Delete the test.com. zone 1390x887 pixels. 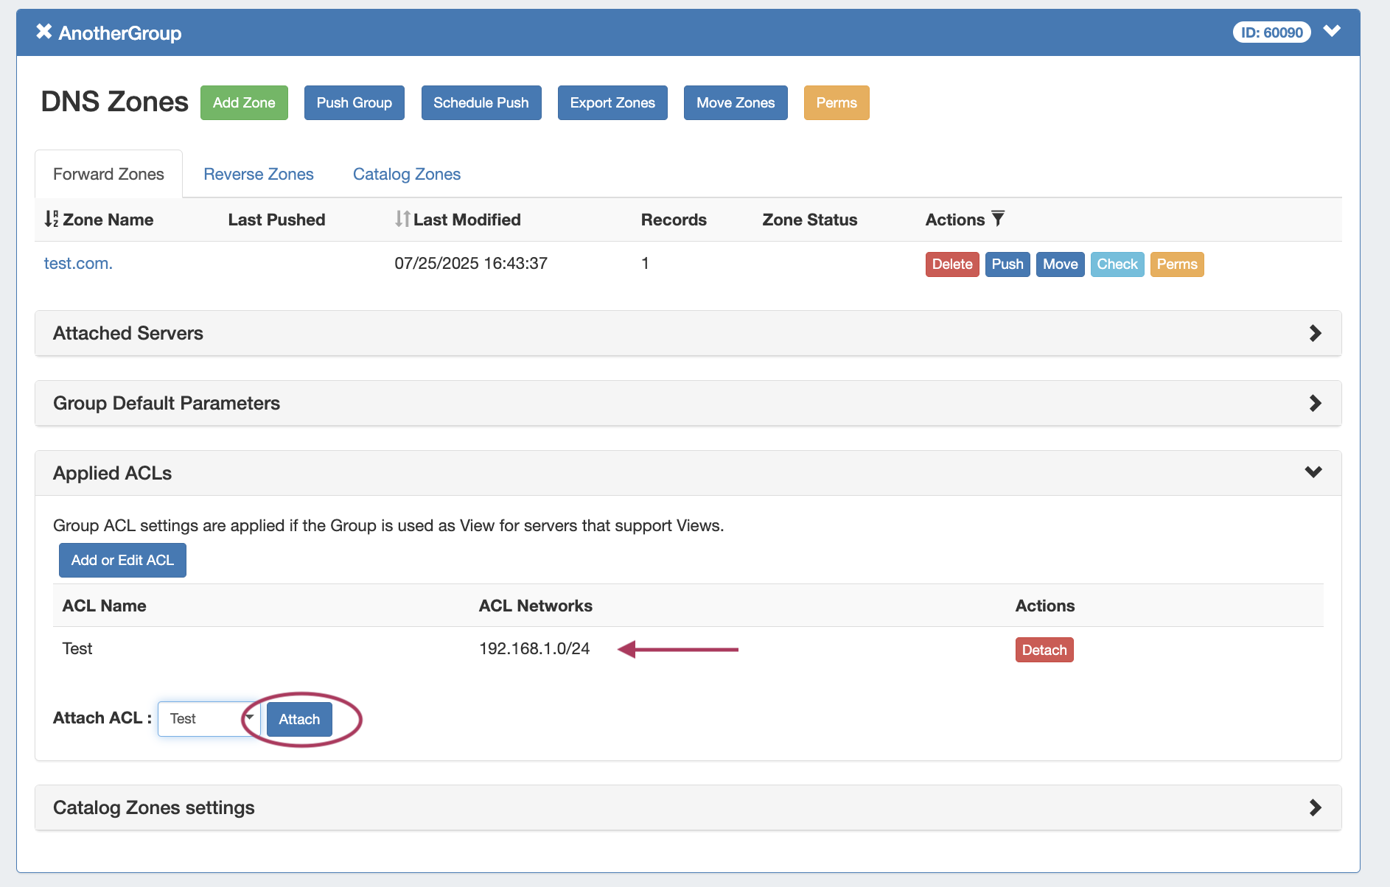coord(951,264)
